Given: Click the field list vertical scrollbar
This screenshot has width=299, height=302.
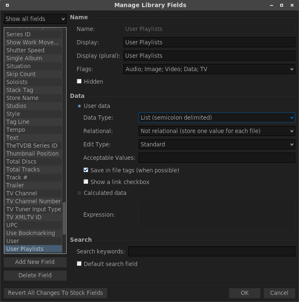Looking at the screenshot, I should pos(64,218).
